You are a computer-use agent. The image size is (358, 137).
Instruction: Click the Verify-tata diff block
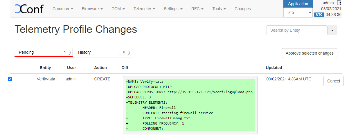[x=190, y=105]
